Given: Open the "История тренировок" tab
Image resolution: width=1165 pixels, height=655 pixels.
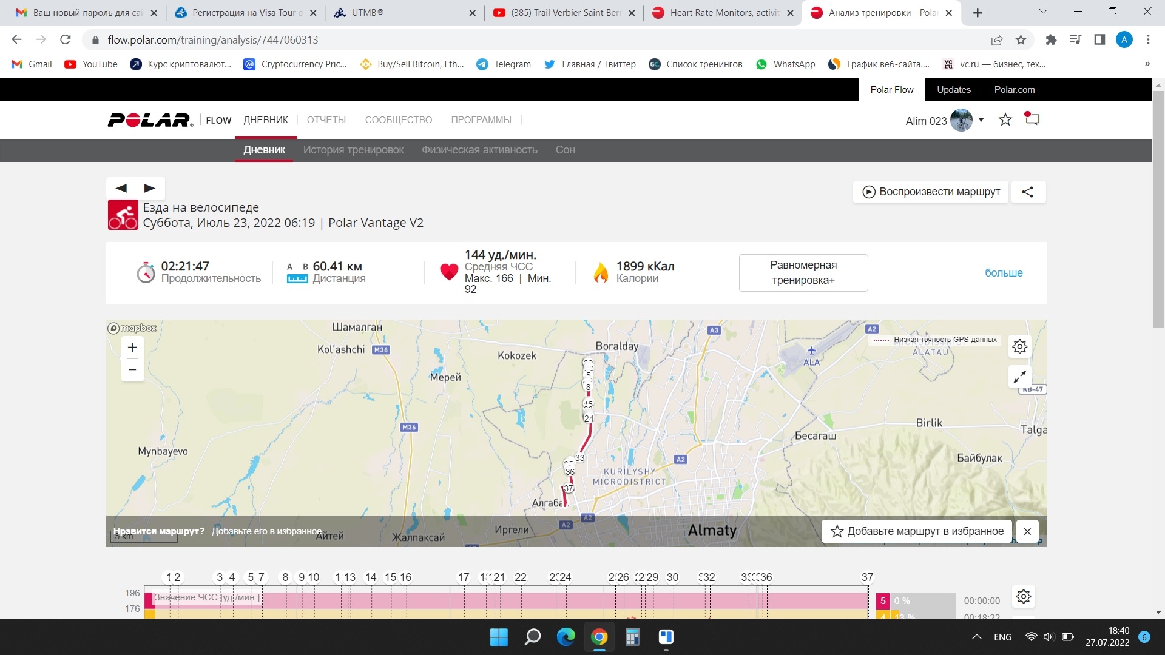Looking at the screenshot, I should (x=353, y=150).
